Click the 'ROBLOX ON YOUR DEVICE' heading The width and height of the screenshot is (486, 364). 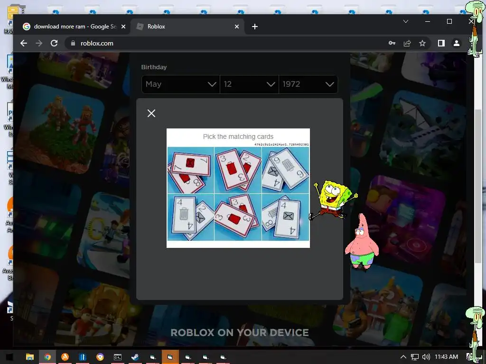point(240,332)
